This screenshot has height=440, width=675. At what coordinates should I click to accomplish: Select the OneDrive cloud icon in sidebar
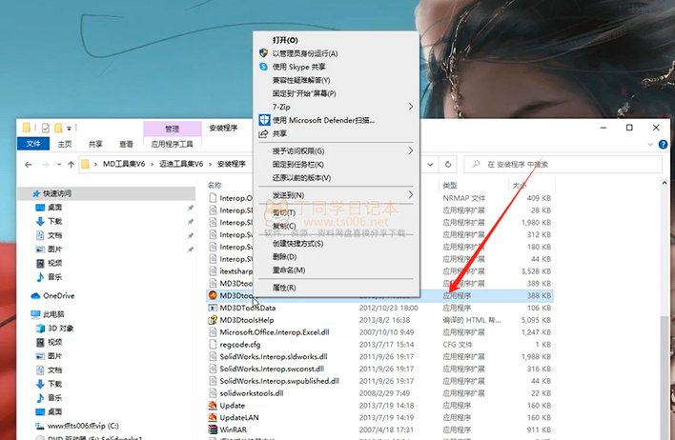tap(36, 295)
